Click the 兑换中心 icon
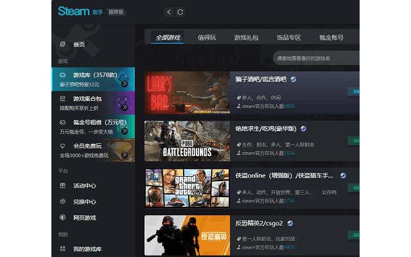Image resolution: width=411 pixels, height=257 pixels. (63, 201)
